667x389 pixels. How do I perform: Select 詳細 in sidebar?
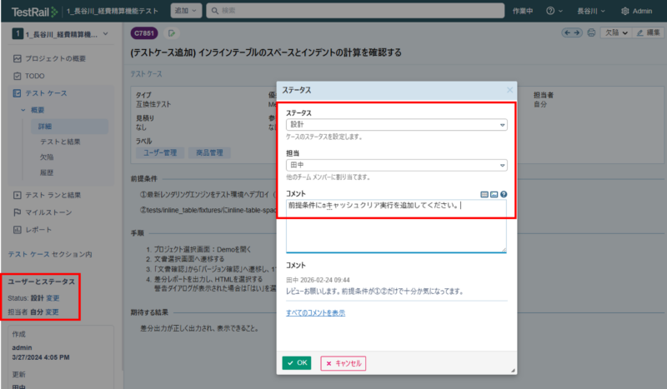[x=69, y=127]
